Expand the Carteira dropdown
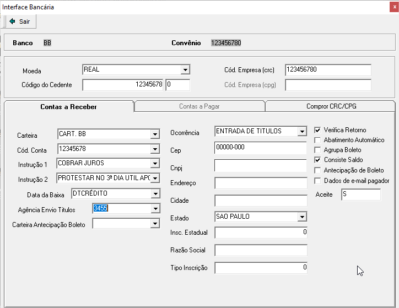 pos(155,134)
